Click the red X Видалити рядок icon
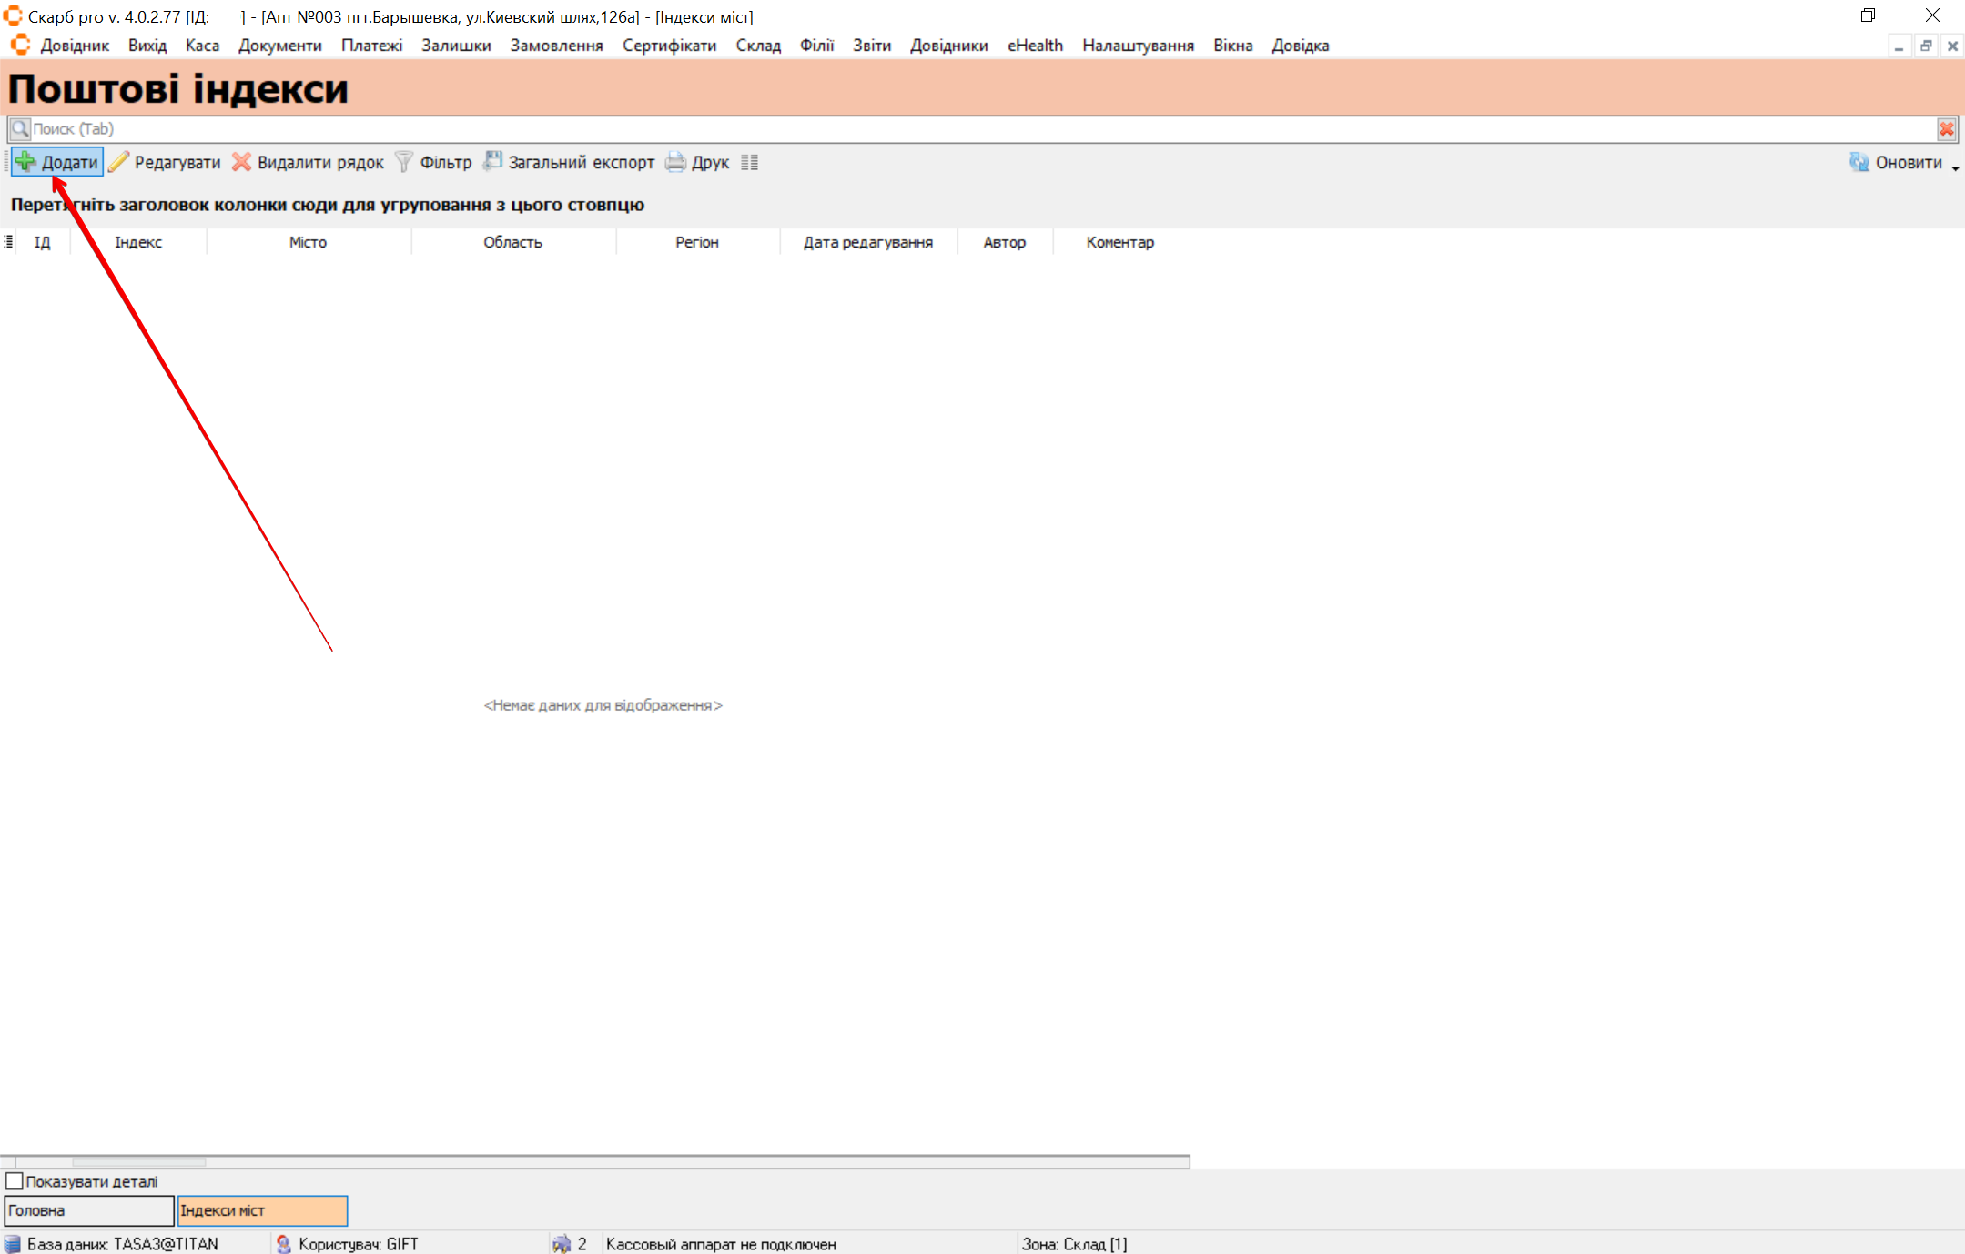1965x1254 pixels. pos(241,162)
